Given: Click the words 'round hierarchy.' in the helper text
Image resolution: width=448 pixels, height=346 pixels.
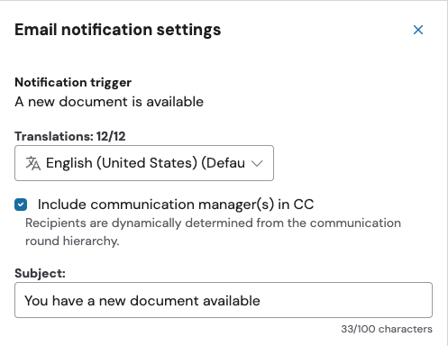Looking at the screenshot, I should coord(72,241).
